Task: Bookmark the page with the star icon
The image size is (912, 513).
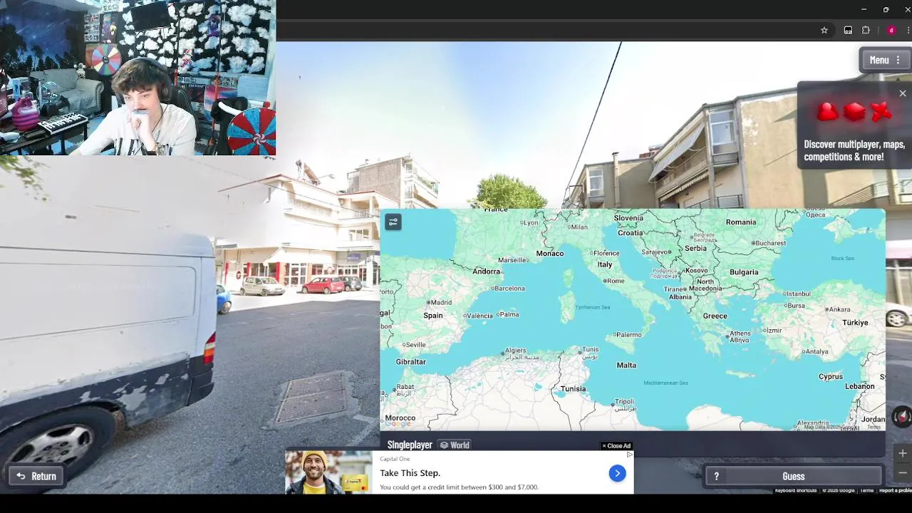Action: (824, 30)
